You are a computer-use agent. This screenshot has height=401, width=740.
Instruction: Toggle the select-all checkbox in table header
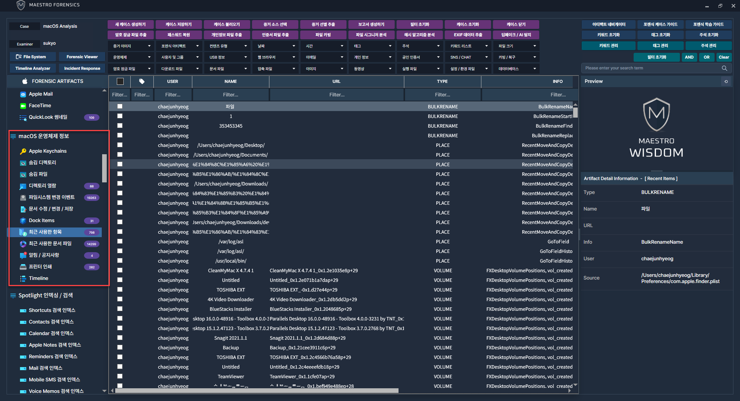[x=120, y=81]
